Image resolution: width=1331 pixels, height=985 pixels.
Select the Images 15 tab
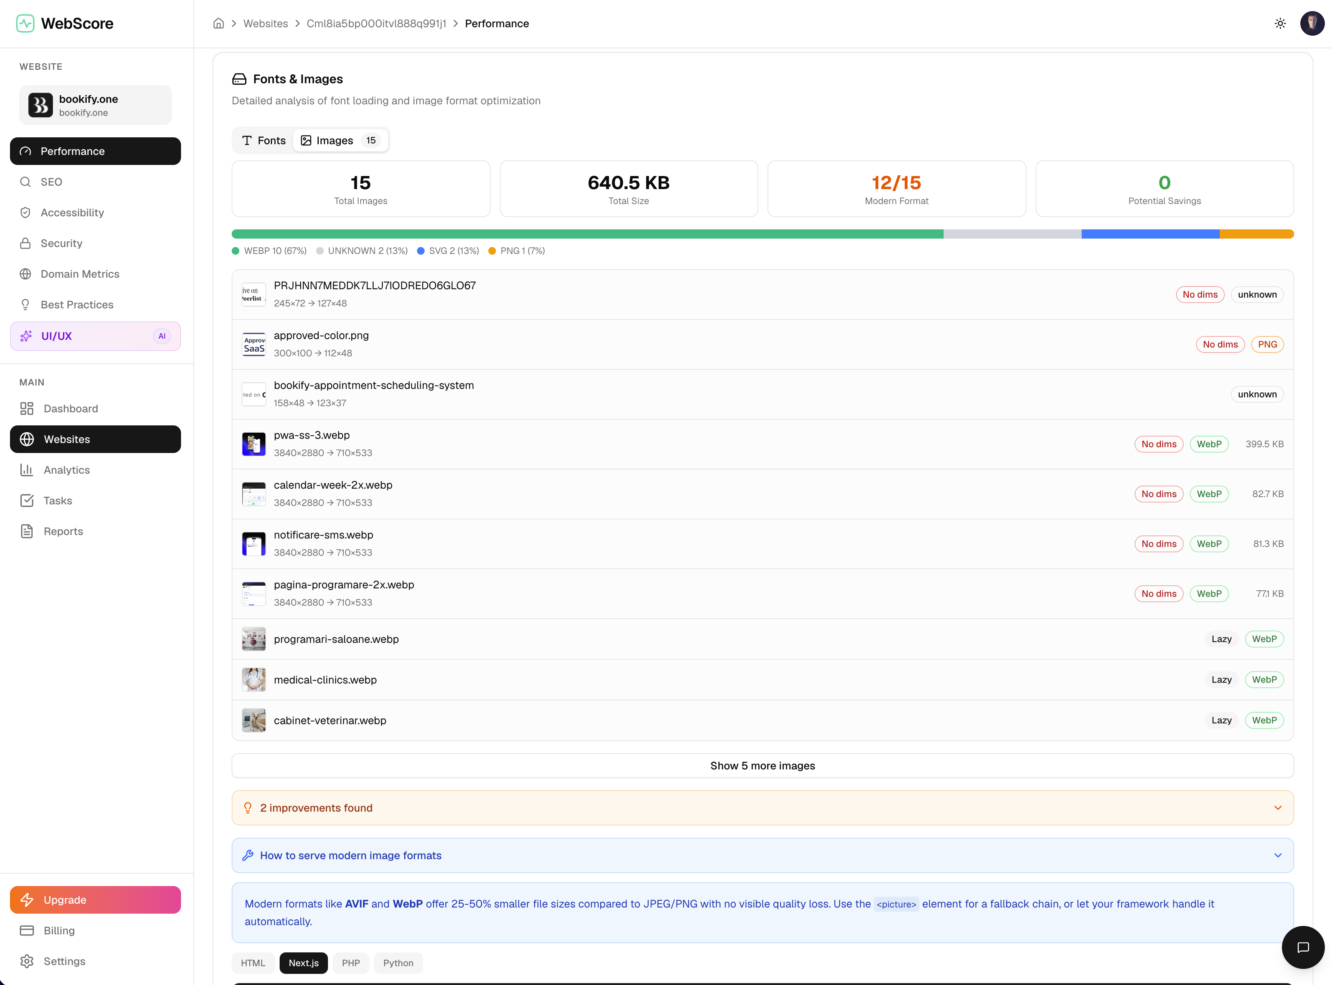[340, 140]
